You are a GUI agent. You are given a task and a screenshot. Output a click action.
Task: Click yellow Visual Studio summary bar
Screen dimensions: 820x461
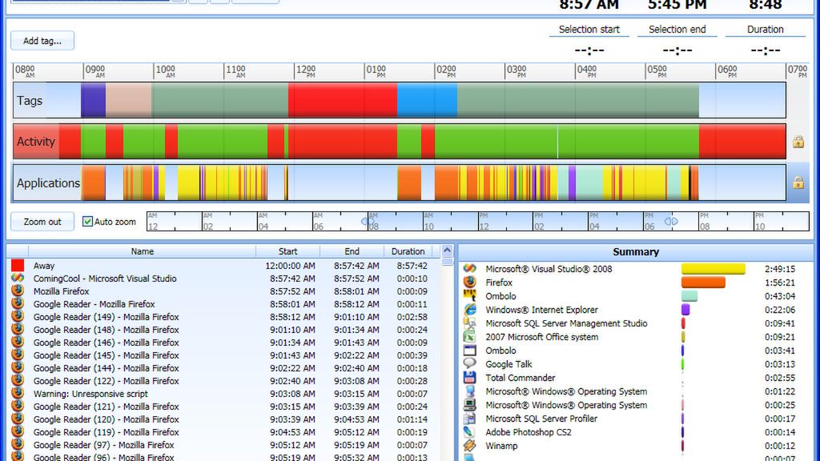click(713, 269)
